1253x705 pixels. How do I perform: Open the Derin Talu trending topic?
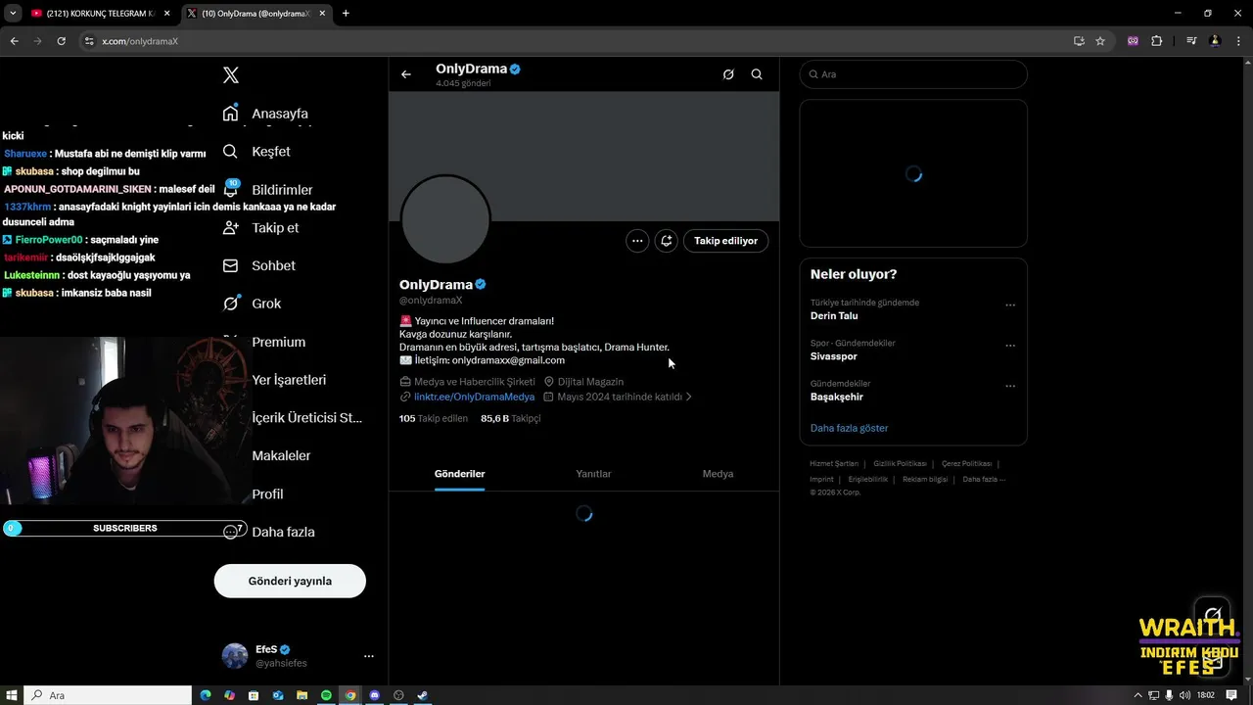point(834,316)
